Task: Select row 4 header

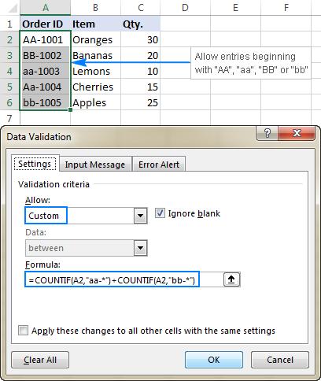Action: [x=10, y=71]
